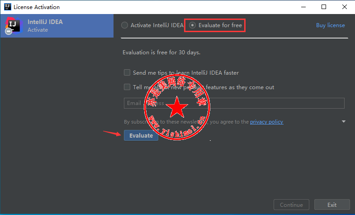Click the Evaluation is free for 30 days text
Screen dimensions: 355x215
click(161, 53)
